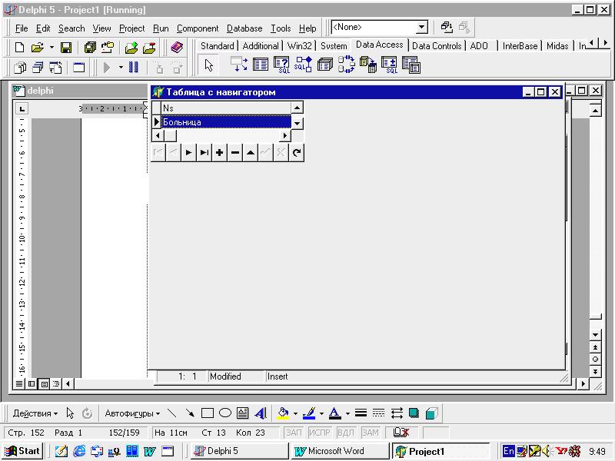The image size is (615, 461).
Task: Click the View Unit icon
Action: [x=20, y=68]
